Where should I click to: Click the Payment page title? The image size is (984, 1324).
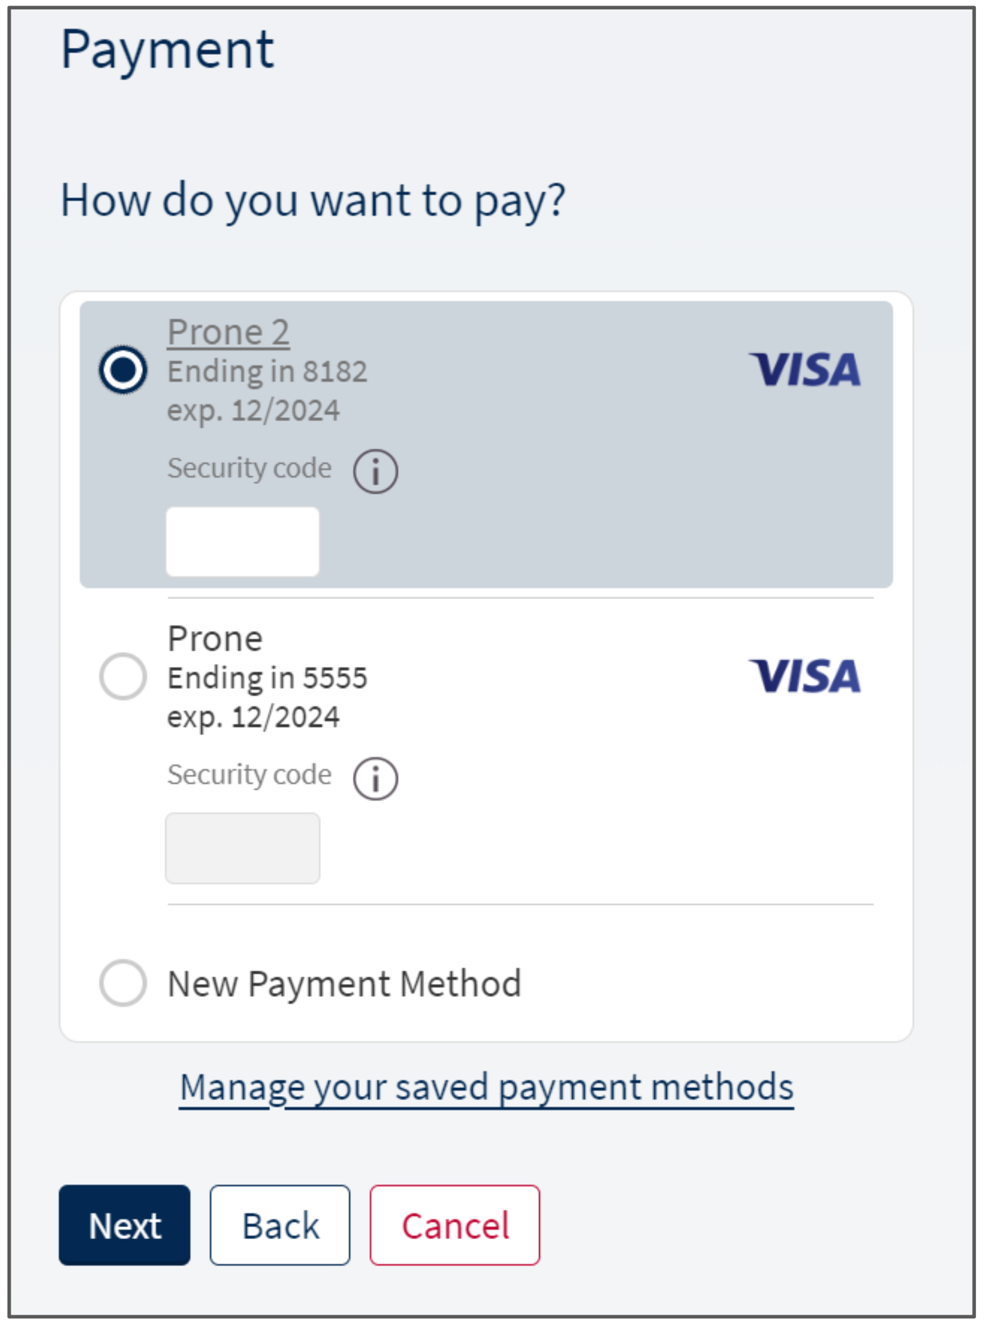pos(167,49)
